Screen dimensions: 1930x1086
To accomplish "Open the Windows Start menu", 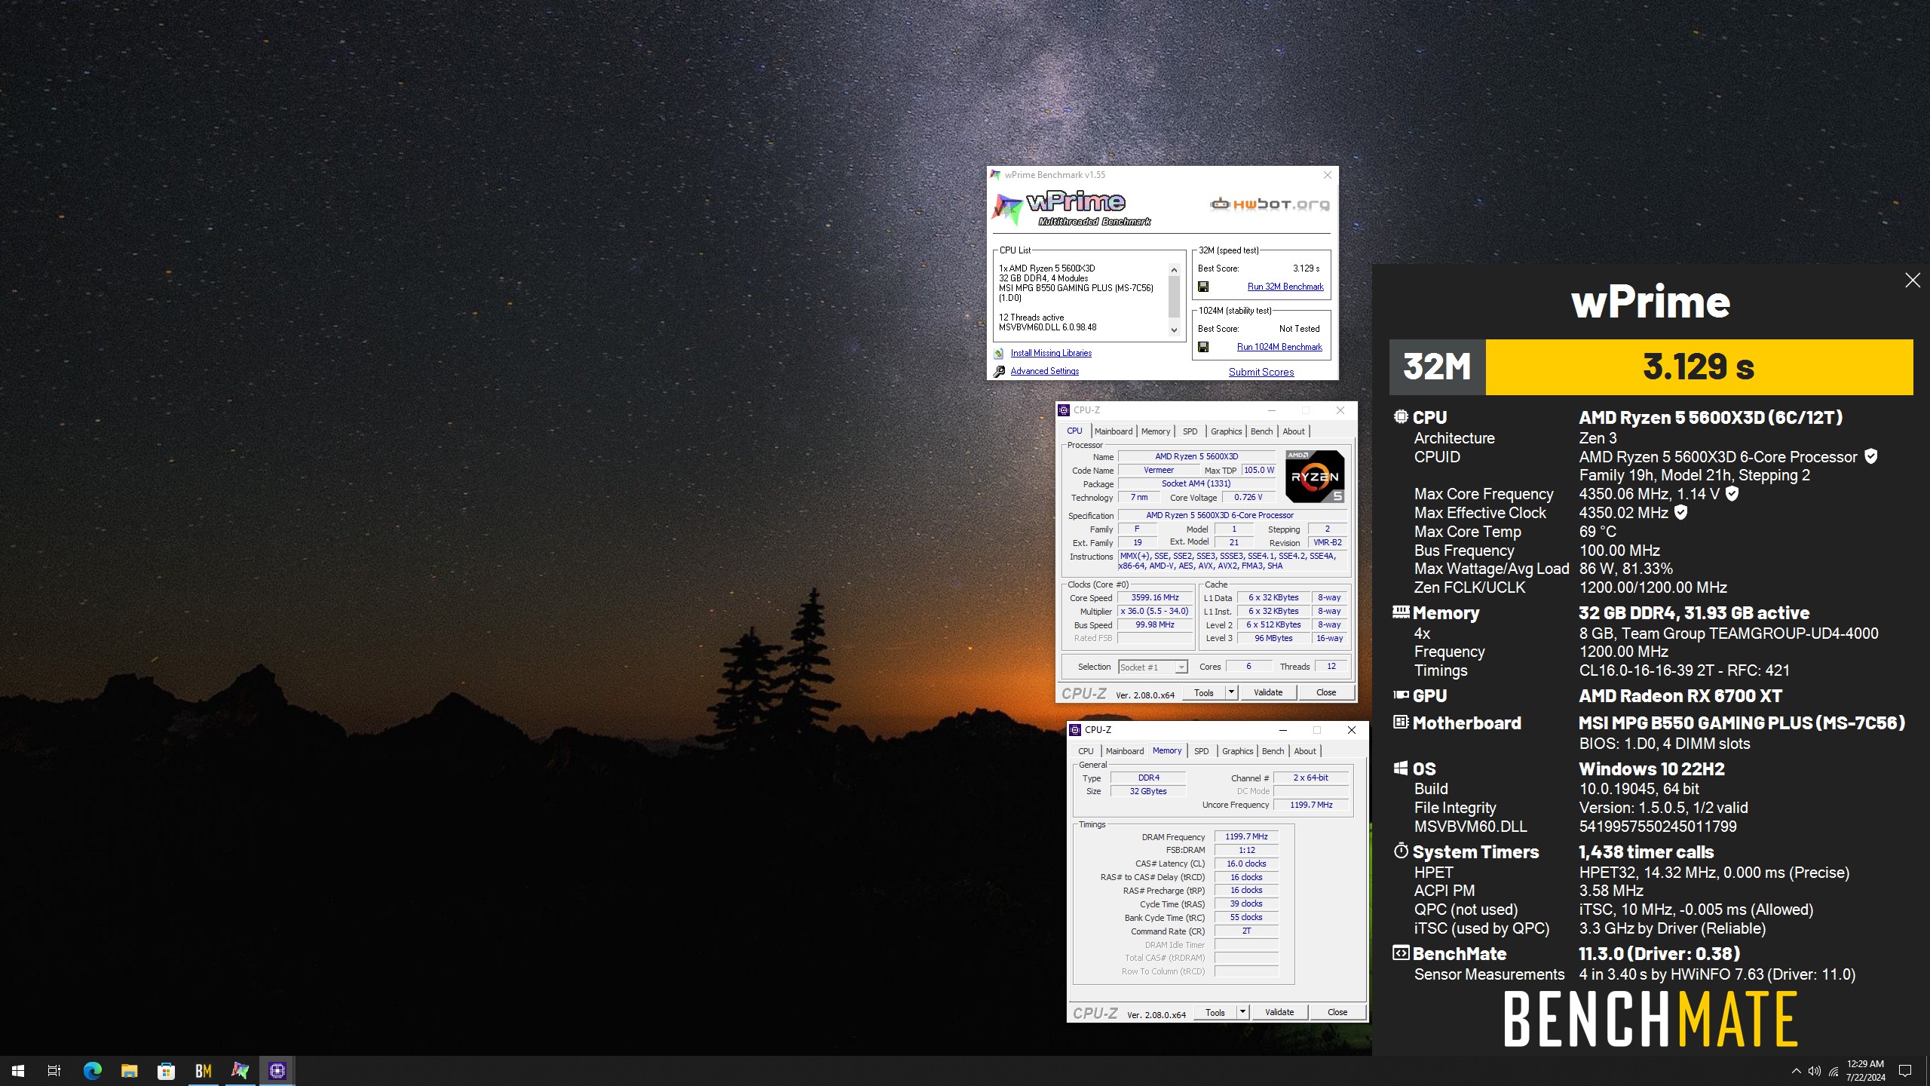I will (x=18, y=1070).
